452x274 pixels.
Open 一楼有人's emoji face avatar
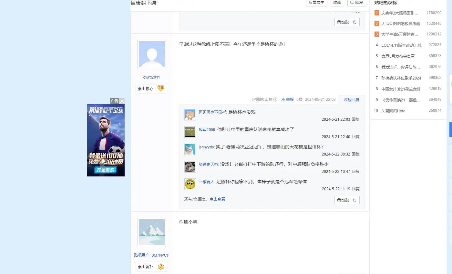pos(190,184)
